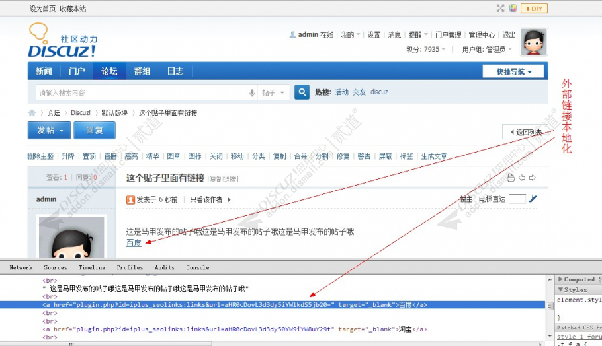The image size is (602, 346).
Task: Expand the 积分: 7935 dropdown
Action: point(426,49)
